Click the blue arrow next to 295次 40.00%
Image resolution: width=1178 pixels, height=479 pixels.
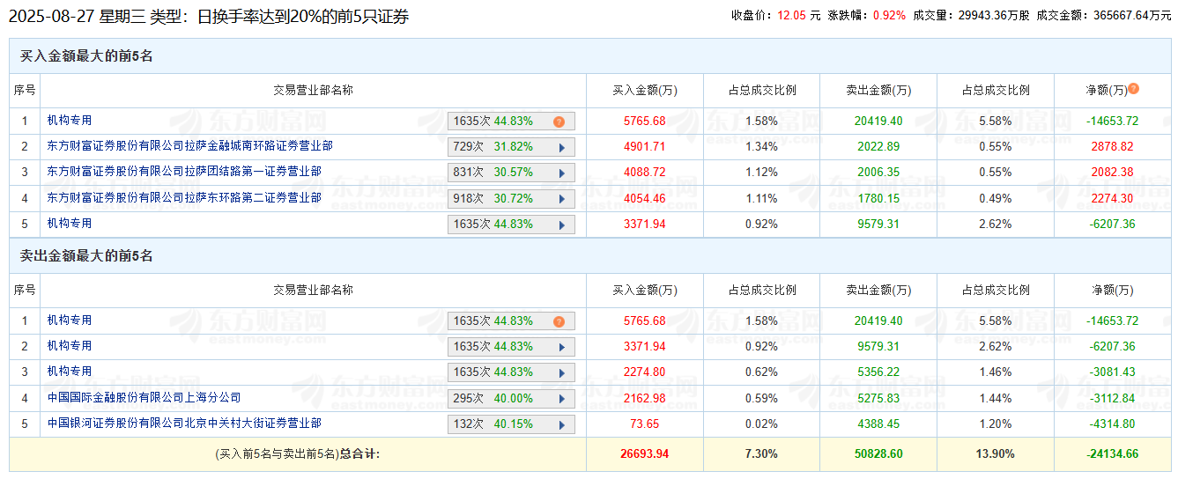point(560,399)
